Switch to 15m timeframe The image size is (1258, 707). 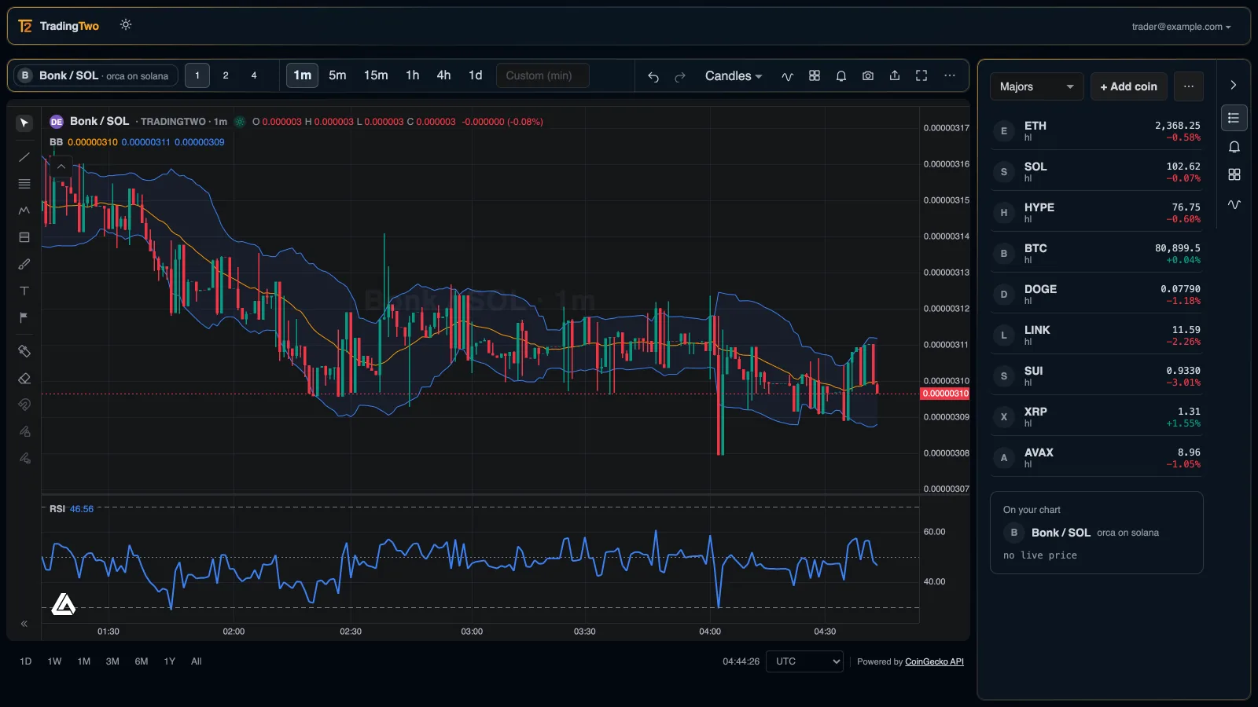point(376,75)
